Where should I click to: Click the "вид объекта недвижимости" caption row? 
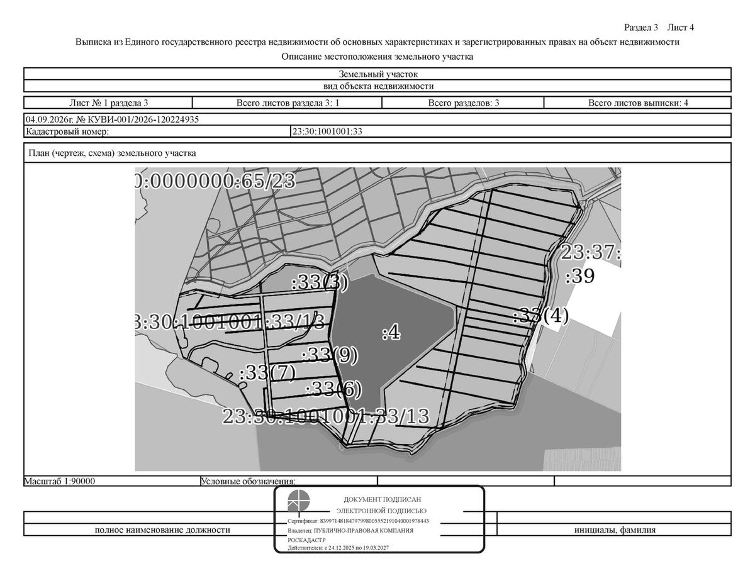pyautogui.click(x=377, y=87)
